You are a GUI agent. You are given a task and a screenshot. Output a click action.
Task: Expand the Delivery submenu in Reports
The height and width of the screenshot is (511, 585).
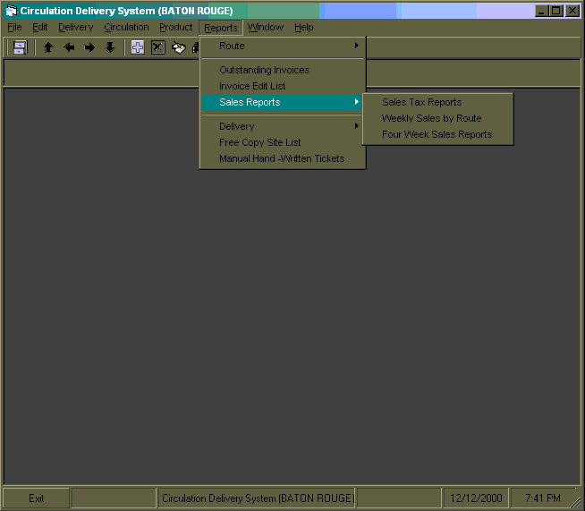pos(283,126)
